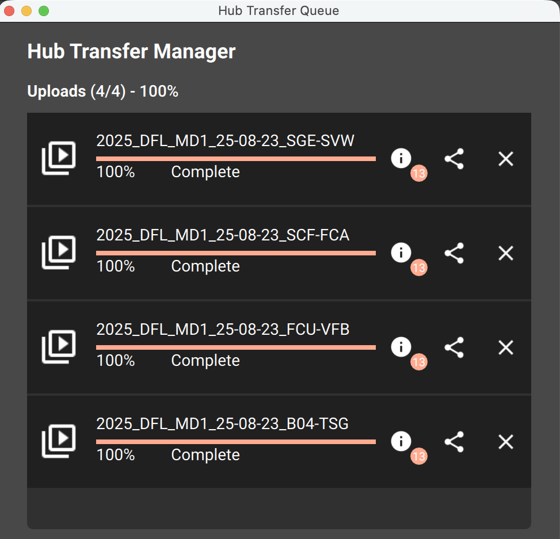Screen dimensions: 560x539
Task: Open info for the B04-TSG upload
Action: coord(401,441)
